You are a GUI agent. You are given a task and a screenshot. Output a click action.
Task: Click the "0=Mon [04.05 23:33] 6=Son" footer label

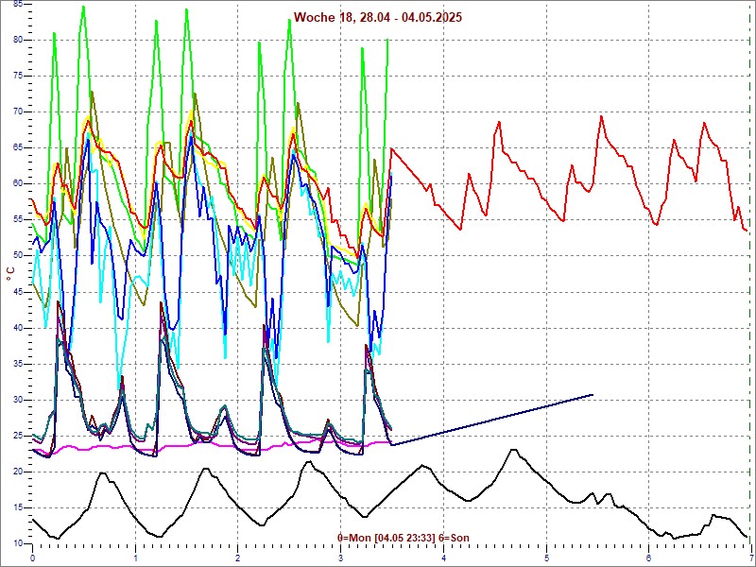pyautogui.click(x=404, y=538)
